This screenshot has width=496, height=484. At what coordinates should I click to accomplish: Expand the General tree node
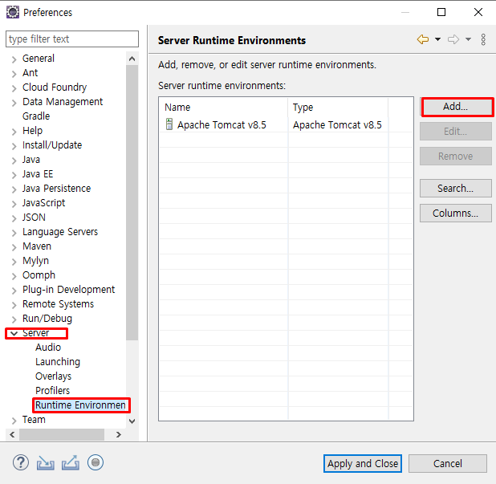tap(14, 59)
